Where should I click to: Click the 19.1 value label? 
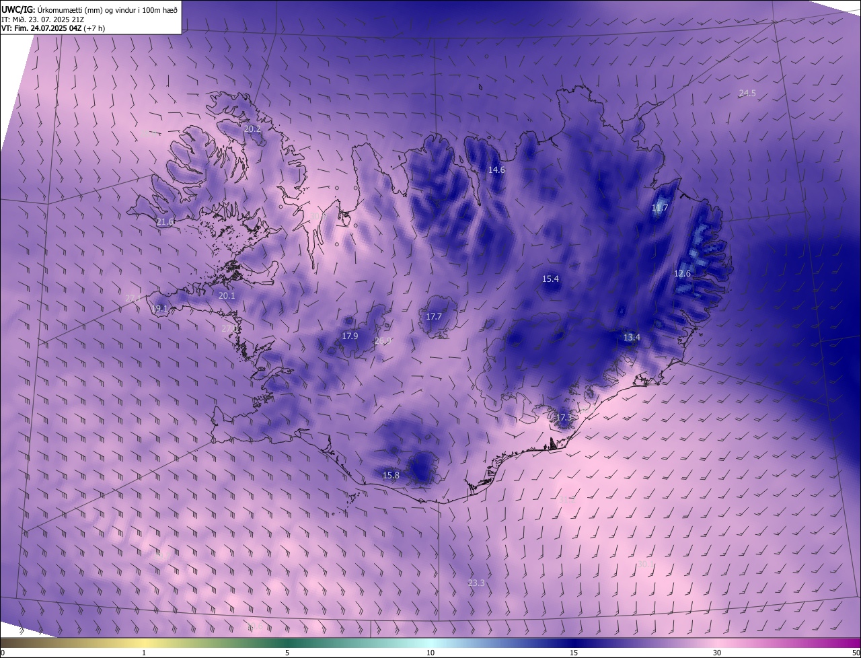(x=160, y=309)
